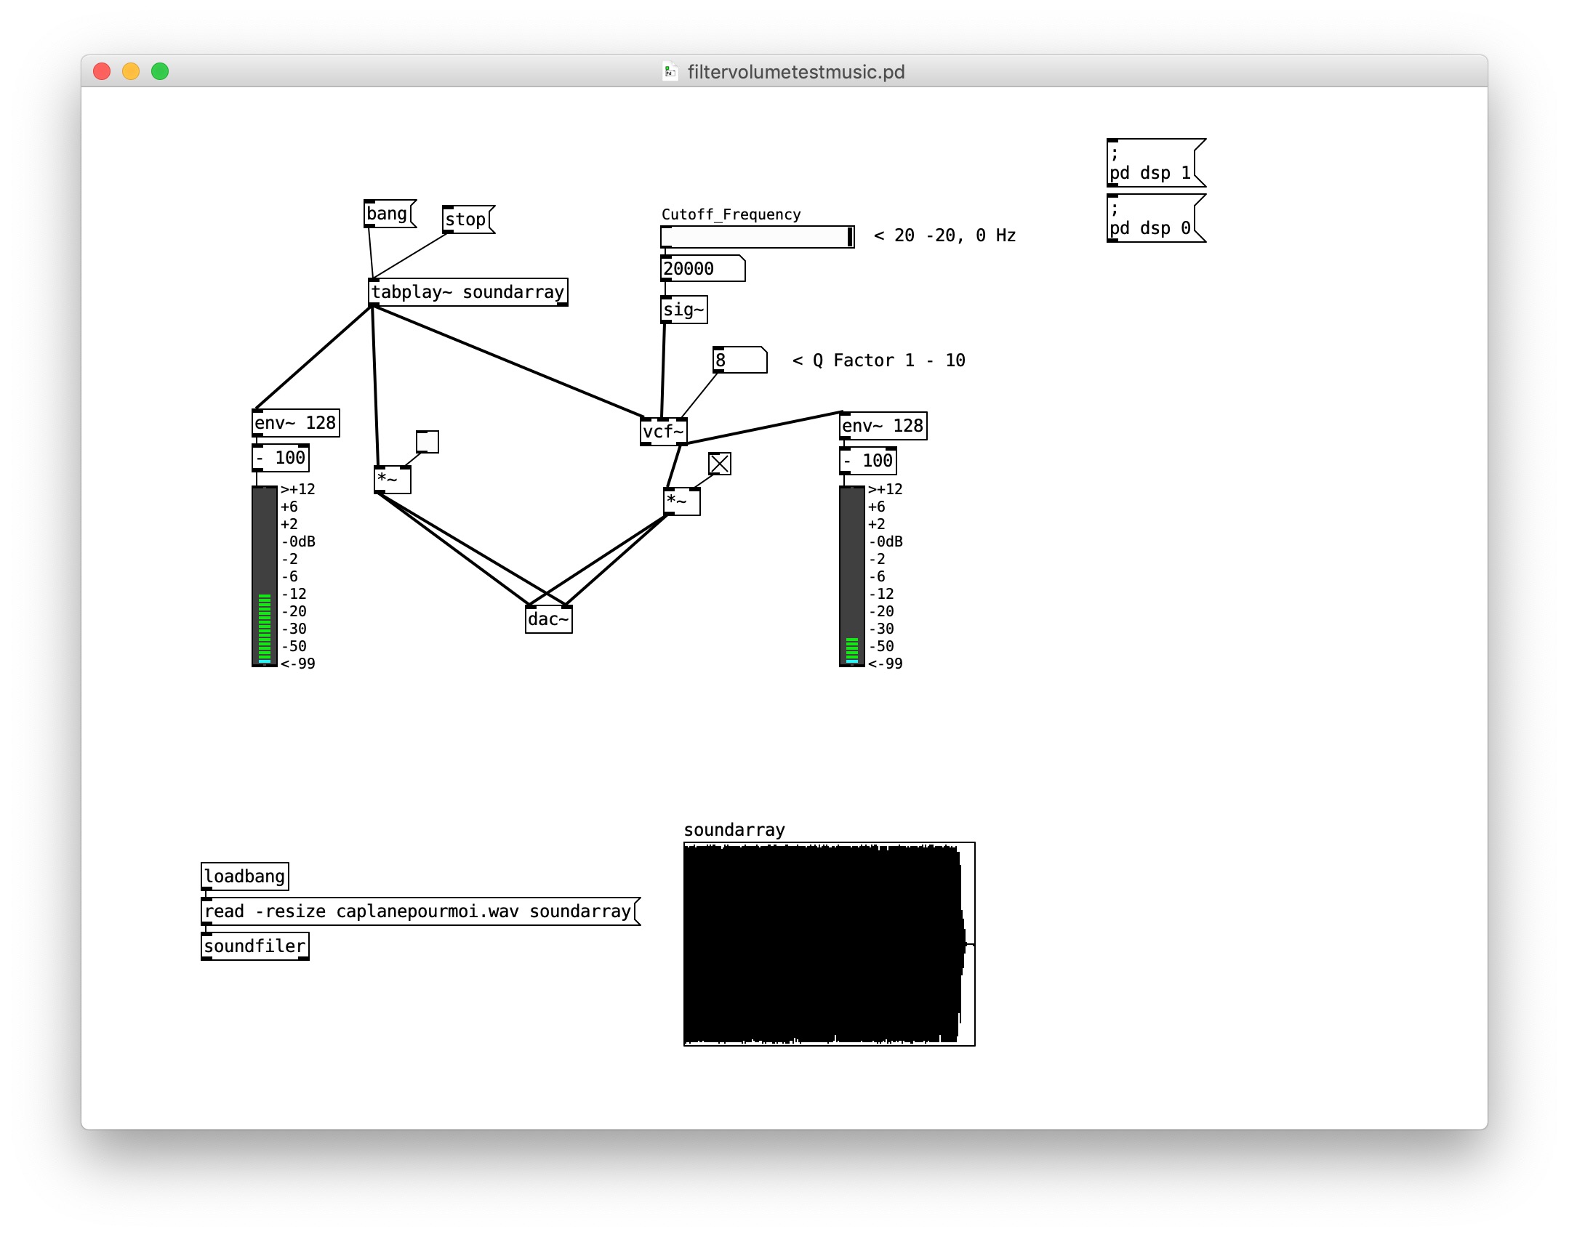Click the 'soundarray' array title label
This screenshot has height=1237, width=1569.
coord(734,830)
